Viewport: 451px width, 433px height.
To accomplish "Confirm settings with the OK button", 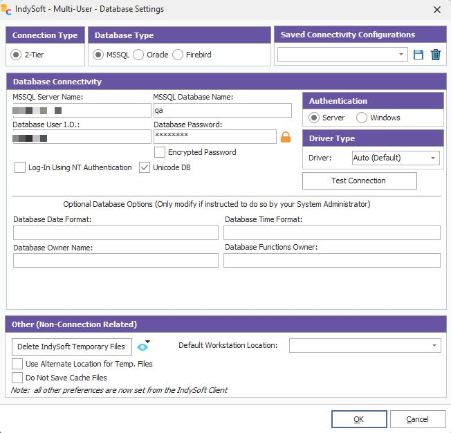I will pos(358,419).
